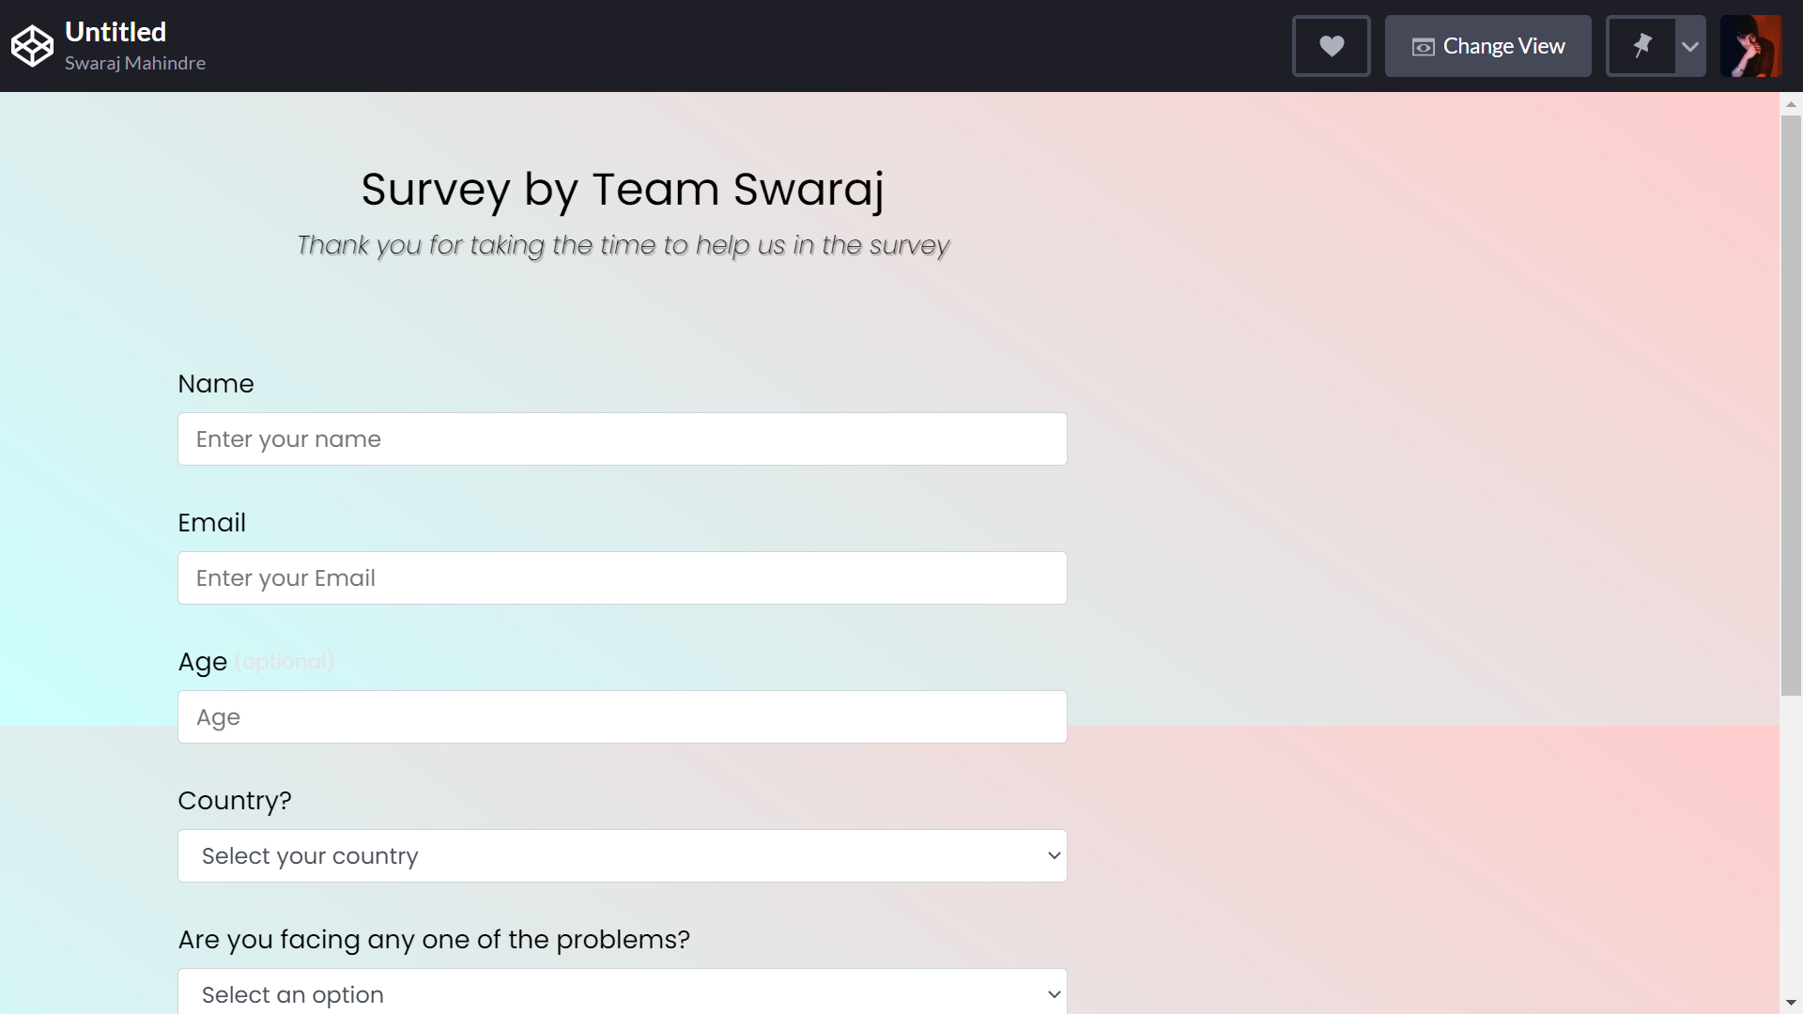Focus the Age input field
The width and height of the screenshot is (1803, 1014).
(x=622, y=716)
